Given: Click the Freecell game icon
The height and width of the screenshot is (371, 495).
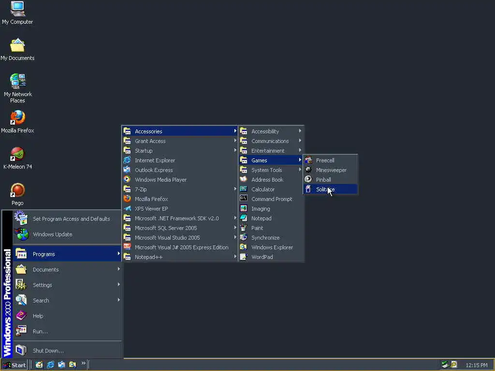Looking at the screenshot, I should (x=308, y=160).
